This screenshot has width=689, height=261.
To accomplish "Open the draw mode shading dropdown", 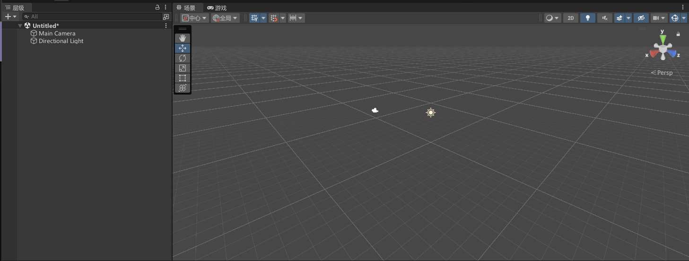I will 552,18.
